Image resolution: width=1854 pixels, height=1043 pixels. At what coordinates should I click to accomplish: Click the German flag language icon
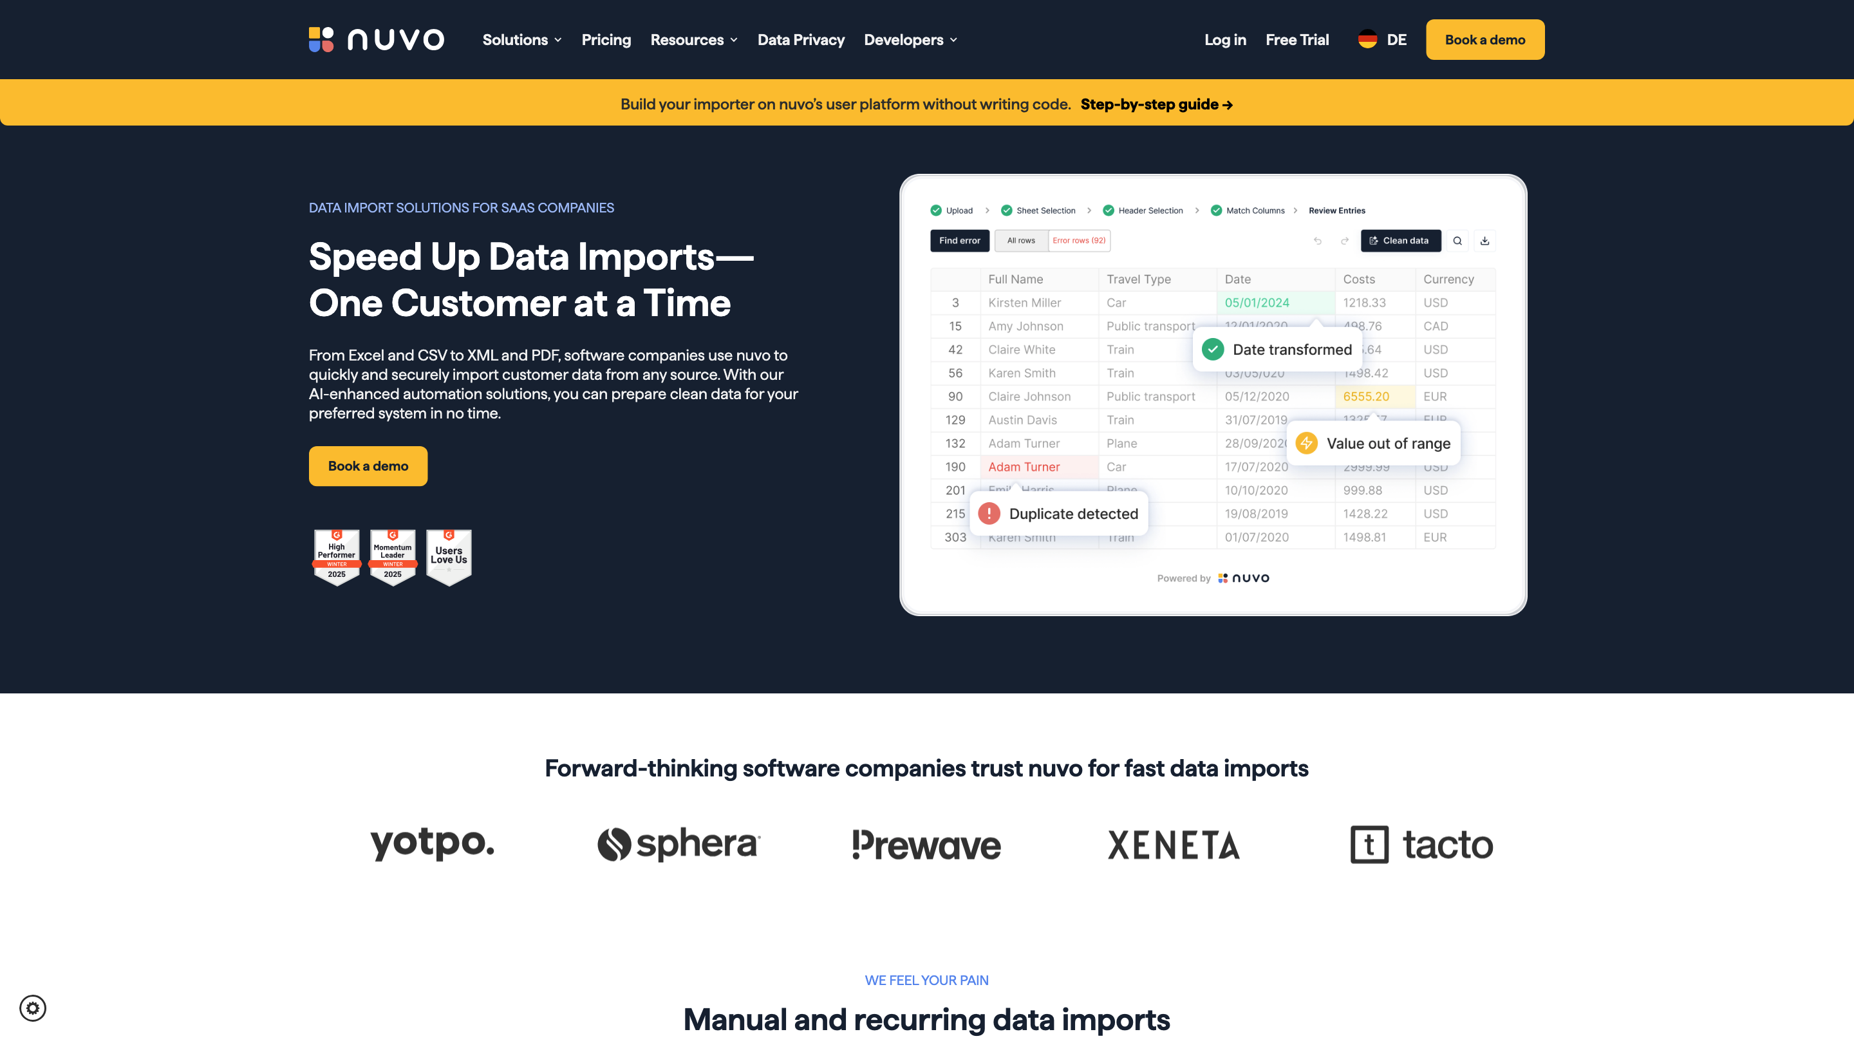[x=1367, y=39]
